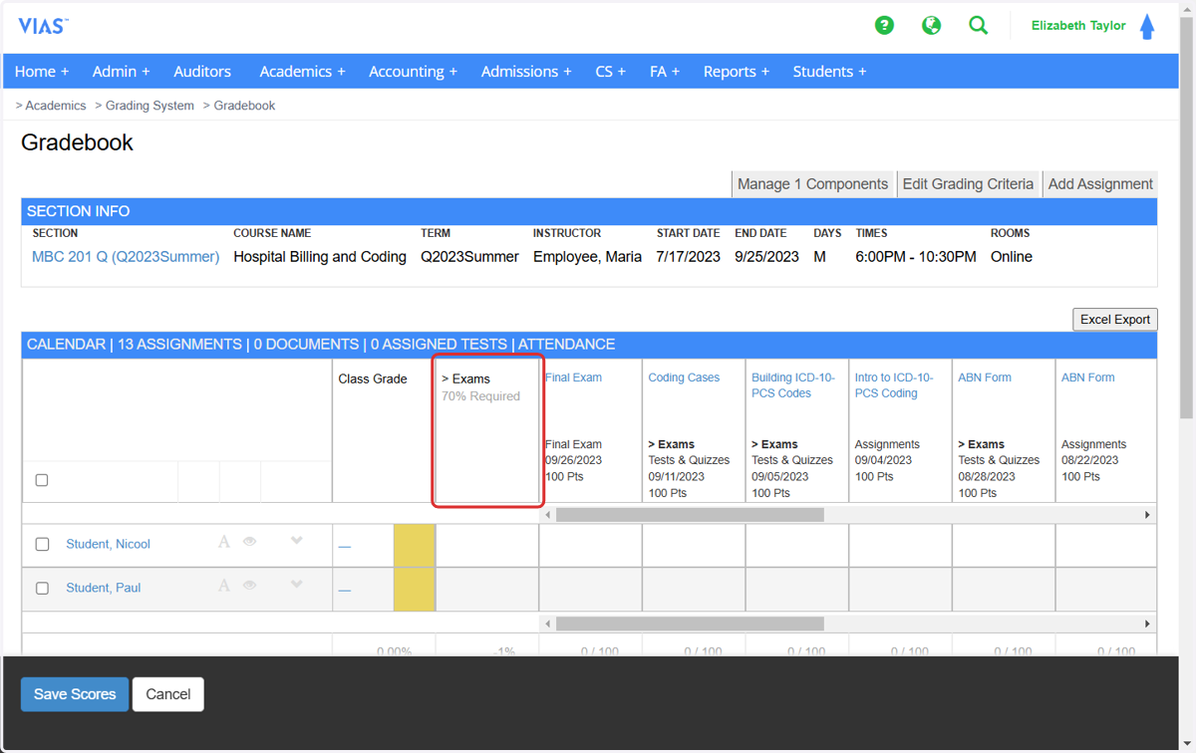The image size is (1196, 753).
Task: Click the upper horizontal scrollbar thumb
Action: point(690,515)
